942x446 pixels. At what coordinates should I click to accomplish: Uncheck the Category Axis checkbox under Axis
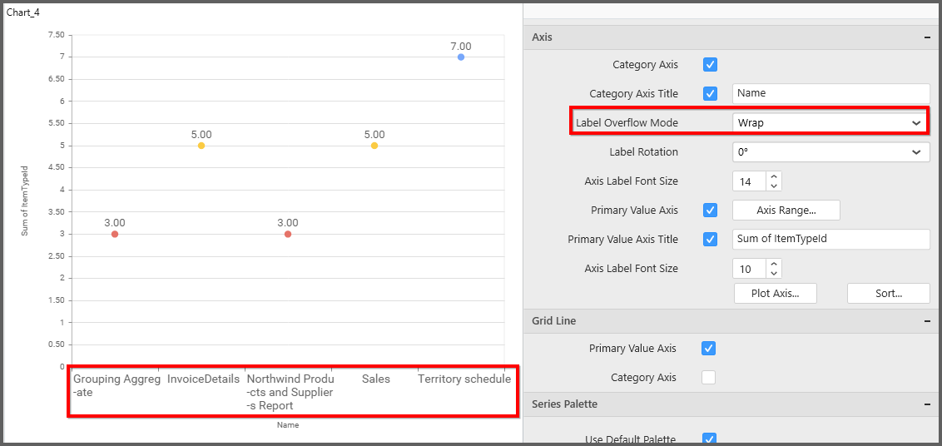point(710,65)
